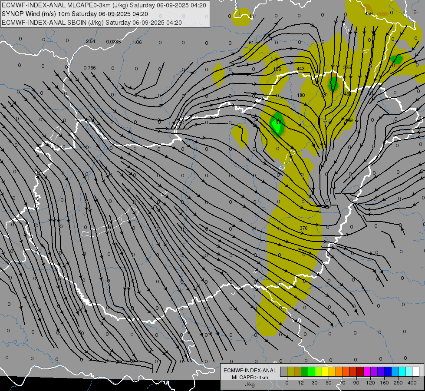This screenshot has height=391, width=425.
Task: Click the map data value '443'
Action: (300, 69)
